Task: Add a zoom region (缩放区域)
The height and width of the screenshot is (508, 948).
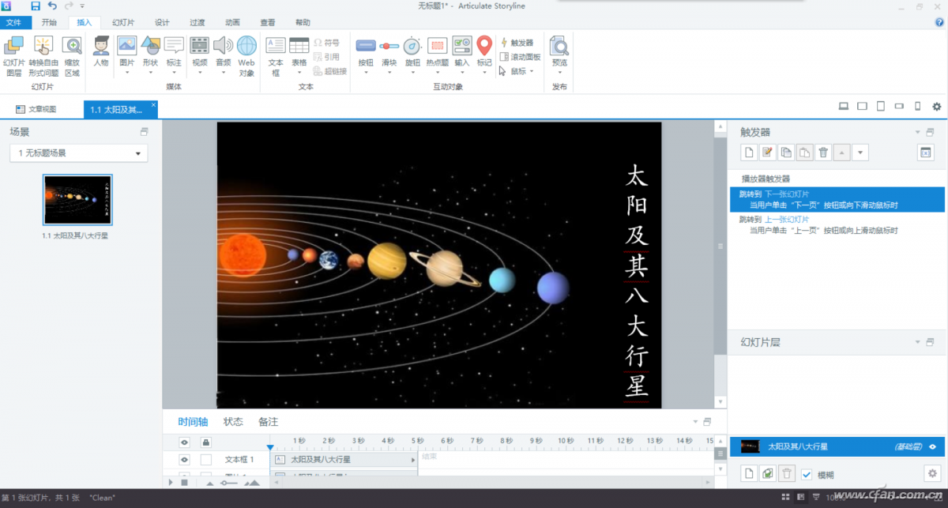Action: click(x=72, y=56)
